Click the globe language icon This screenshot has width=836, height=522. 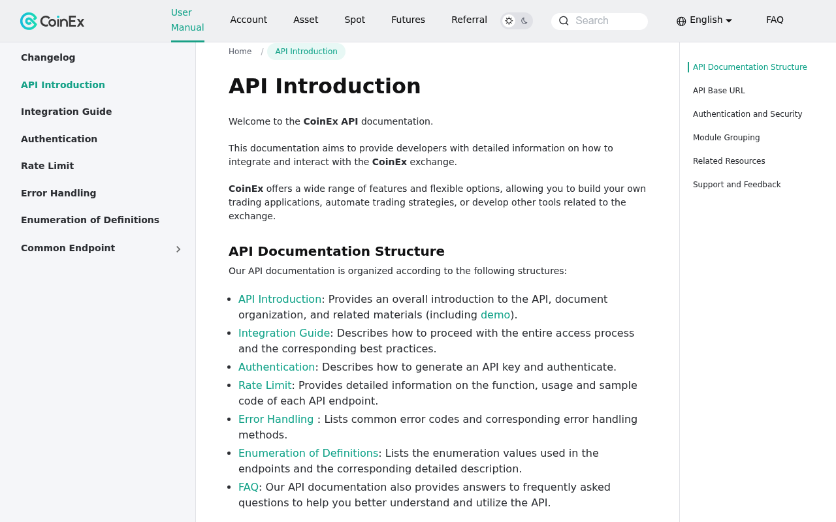[681, 21]
